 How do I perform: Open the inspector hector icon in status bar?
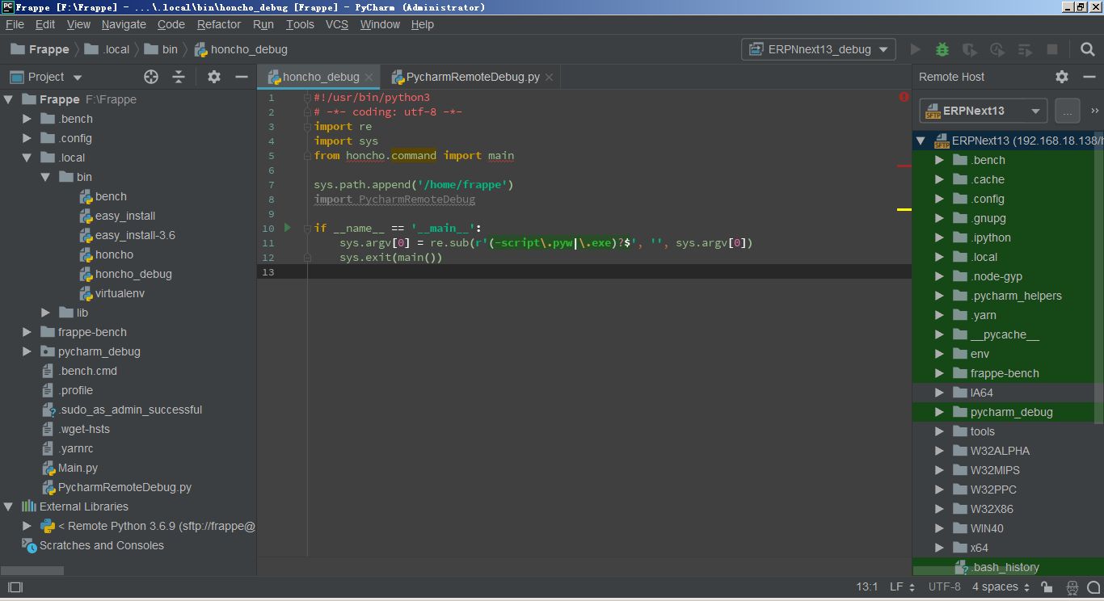(1072, 587)
